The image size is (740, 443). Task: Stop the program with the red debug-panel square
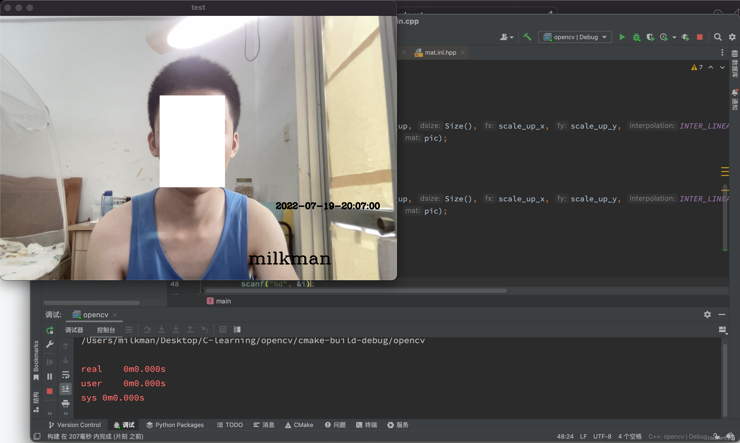(x=50, y=391)
